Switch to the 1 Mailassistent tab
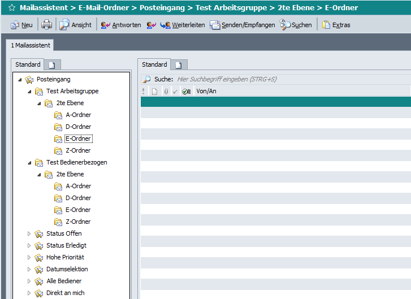The height and width of the screenshot is (299, 411). (x=31, y=45)
